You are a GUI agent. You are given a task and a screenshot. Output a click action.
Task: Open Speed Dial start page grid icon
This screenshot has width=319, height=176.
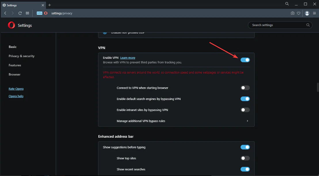click(28, 13)
